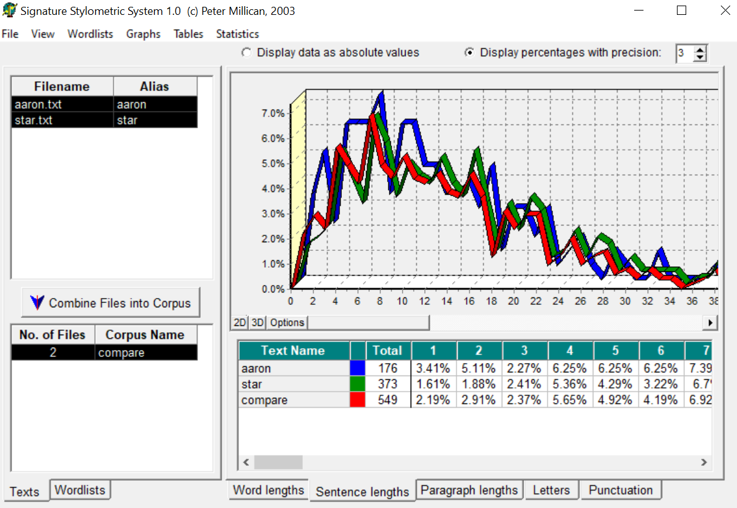The width and height of the screenshot is (737, 508).
Task: Switch to the Texts tab
Action: click(x=24, y=491)
